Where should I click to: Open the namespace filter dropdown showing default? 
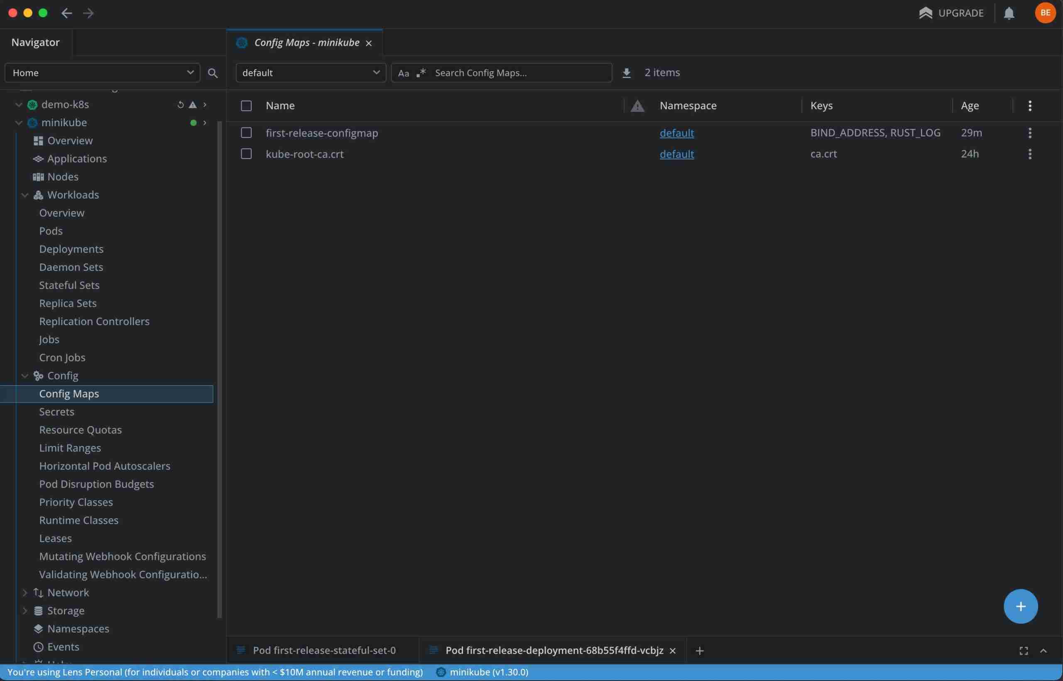310,73
